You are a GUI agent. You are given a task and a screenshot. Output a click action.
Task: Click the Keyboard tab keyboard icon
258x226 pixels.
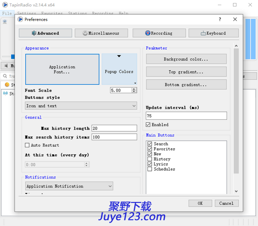click(203, 33)
